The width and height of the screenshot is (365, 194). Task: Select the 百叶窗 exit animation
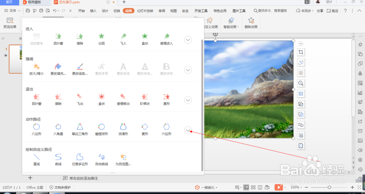click(36, 99)
